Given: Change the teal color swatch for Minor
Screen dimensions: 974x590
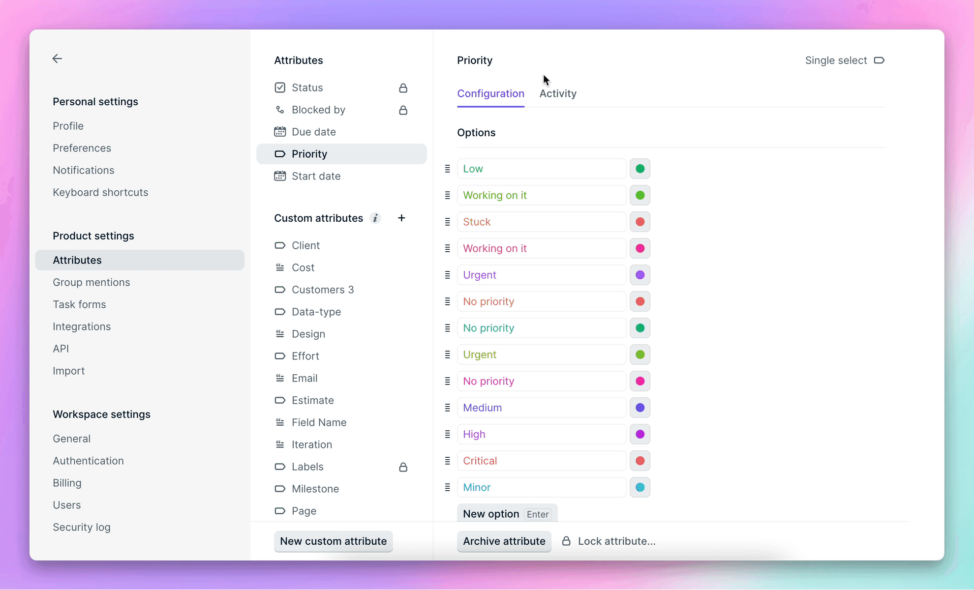Looking at the screenshot, I should (x=640, y=487).
